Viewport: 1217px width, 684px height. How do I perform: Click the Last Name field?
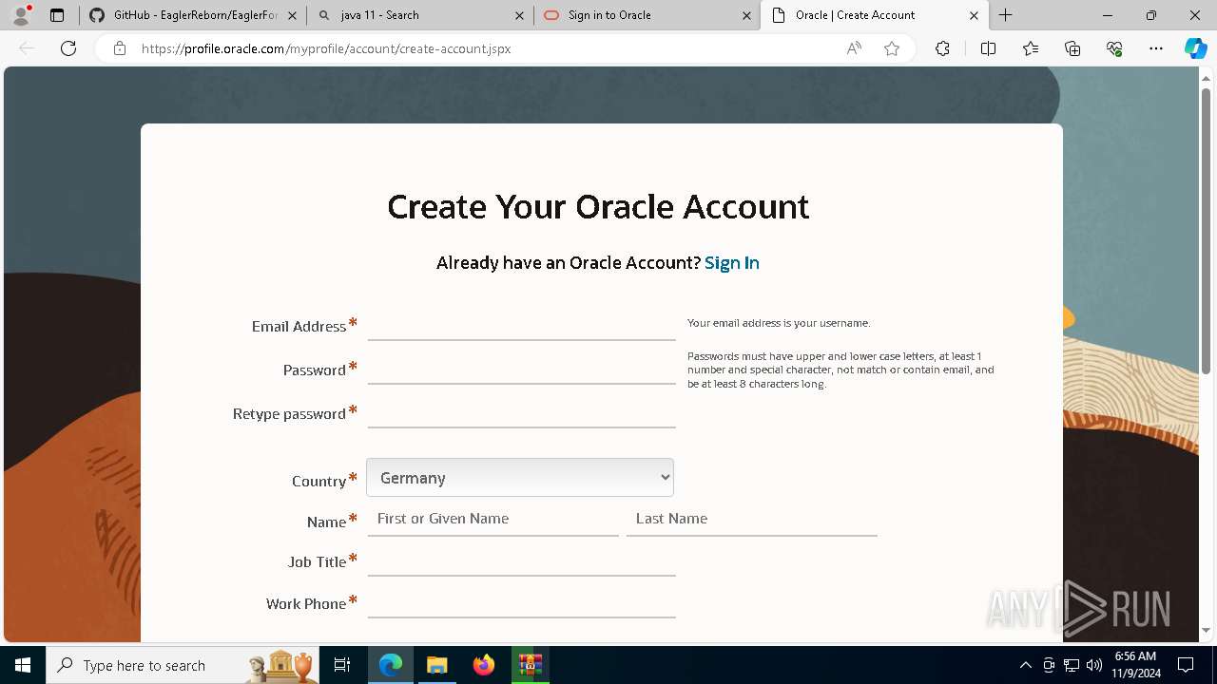tap(751, 519)
